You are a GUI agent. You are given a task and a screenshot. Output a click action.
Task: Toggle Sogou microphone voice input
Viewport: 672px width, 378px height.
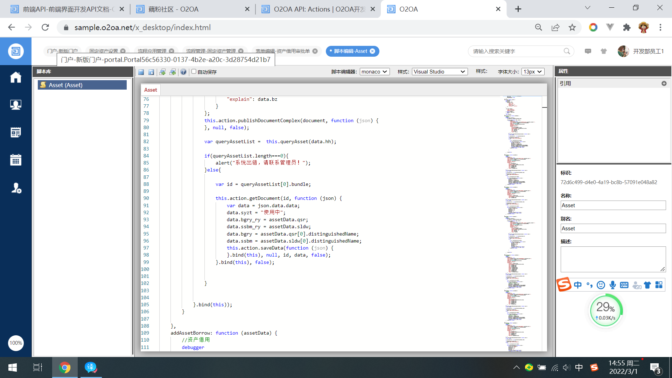pos(612,285)
